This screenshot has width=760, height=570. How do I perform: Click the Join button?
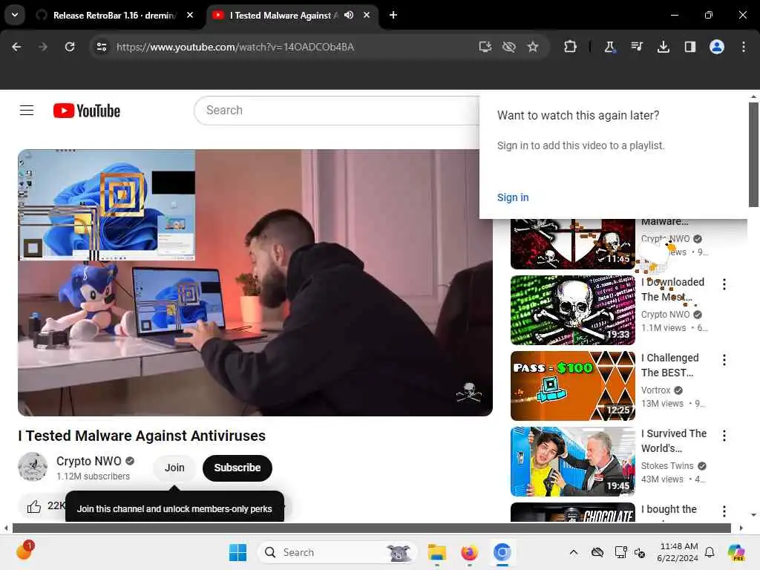pyautogui.click(x=174, y=468)
